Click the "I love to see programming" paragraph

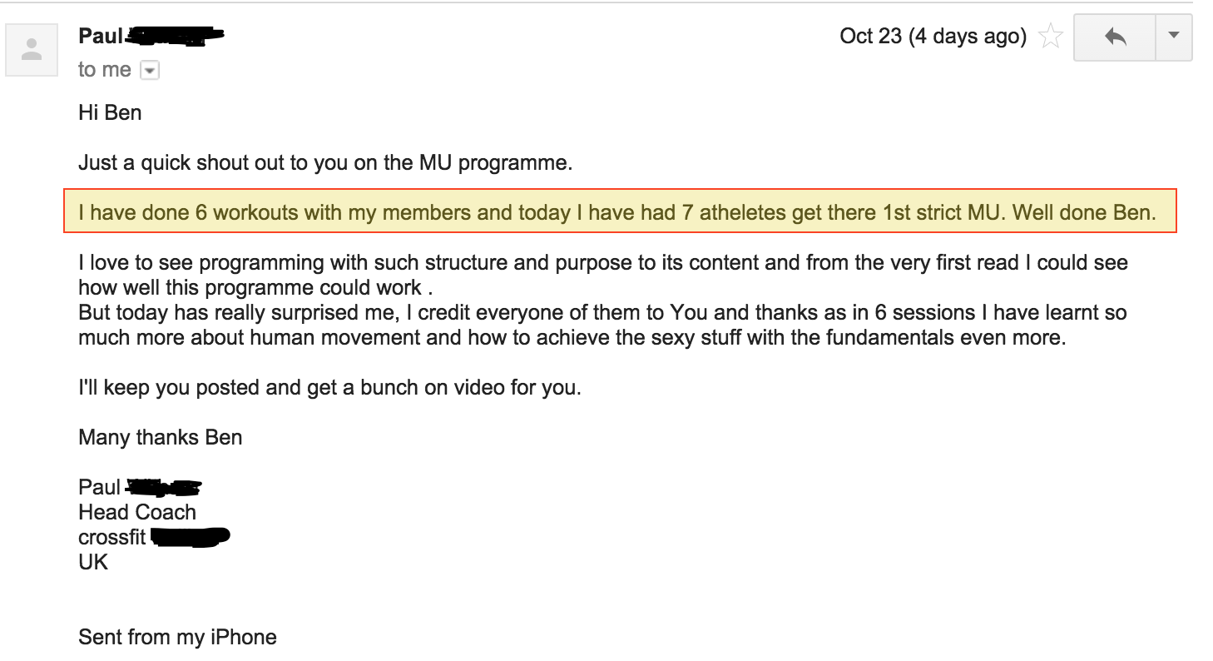click(603, 275)
